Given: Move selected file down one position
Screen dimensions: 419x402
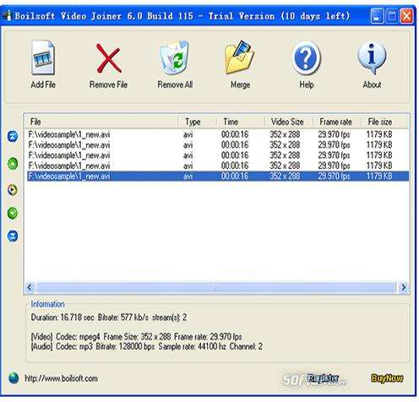Looking at the screenshot, I should click(x=13, y=213).
